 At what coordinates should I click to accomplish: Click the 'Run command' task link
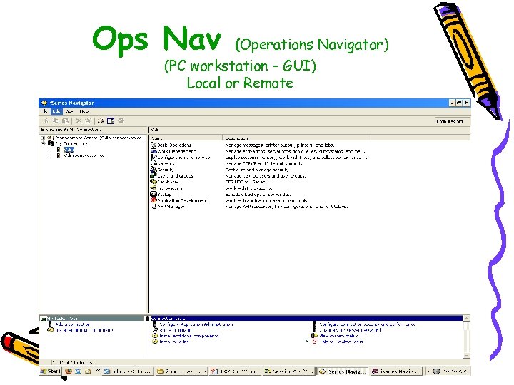tap(175, 330)
